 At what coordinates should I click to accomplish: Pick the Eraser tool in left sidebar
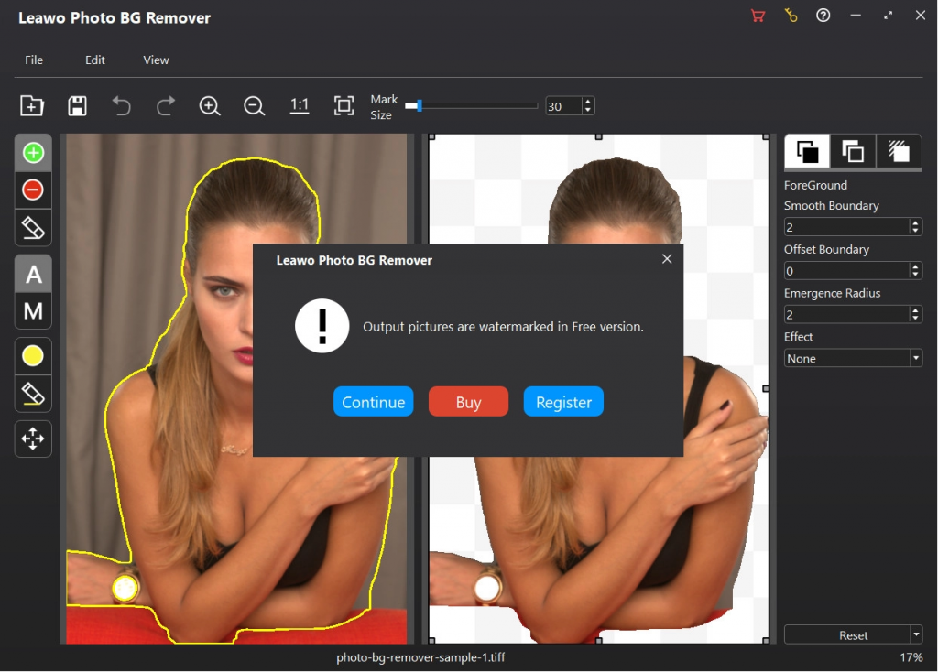(32, 227)
